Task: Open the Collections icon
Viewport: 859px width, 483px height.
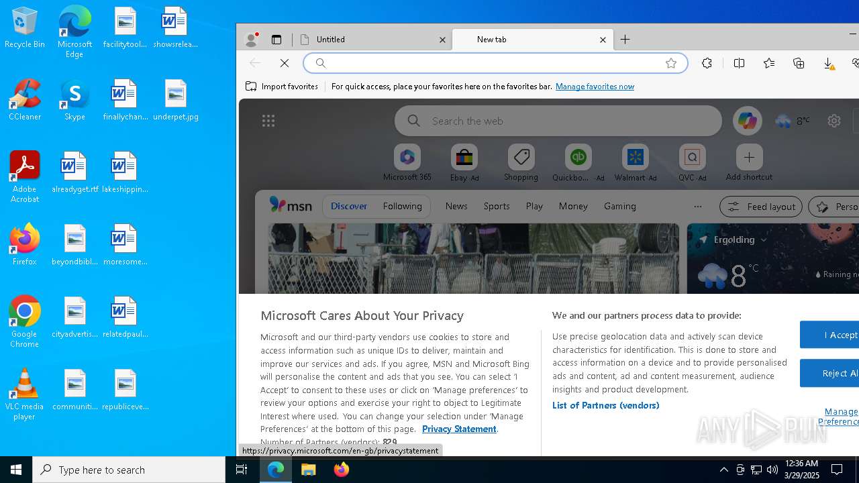Action: click(799, 63)
